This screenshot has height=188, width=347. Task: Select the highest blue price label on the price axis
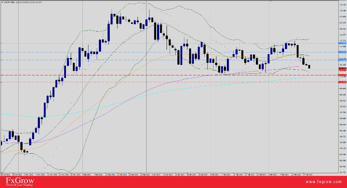pos(342,43)
